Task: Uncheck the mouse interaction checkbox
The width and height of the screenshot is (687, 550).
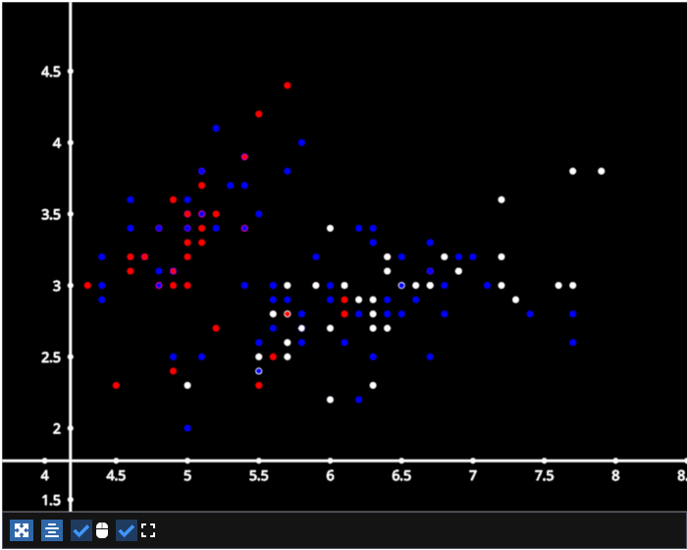Action: 81,530
